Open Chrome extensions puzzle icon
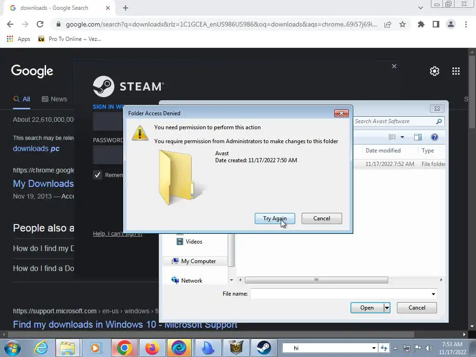Screen dimensions: 476x357 [x=421, y=24]
